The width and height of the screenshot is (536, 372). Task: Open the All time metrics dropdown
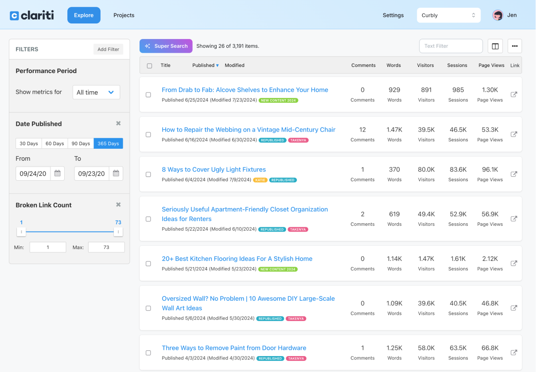point(96,92)
